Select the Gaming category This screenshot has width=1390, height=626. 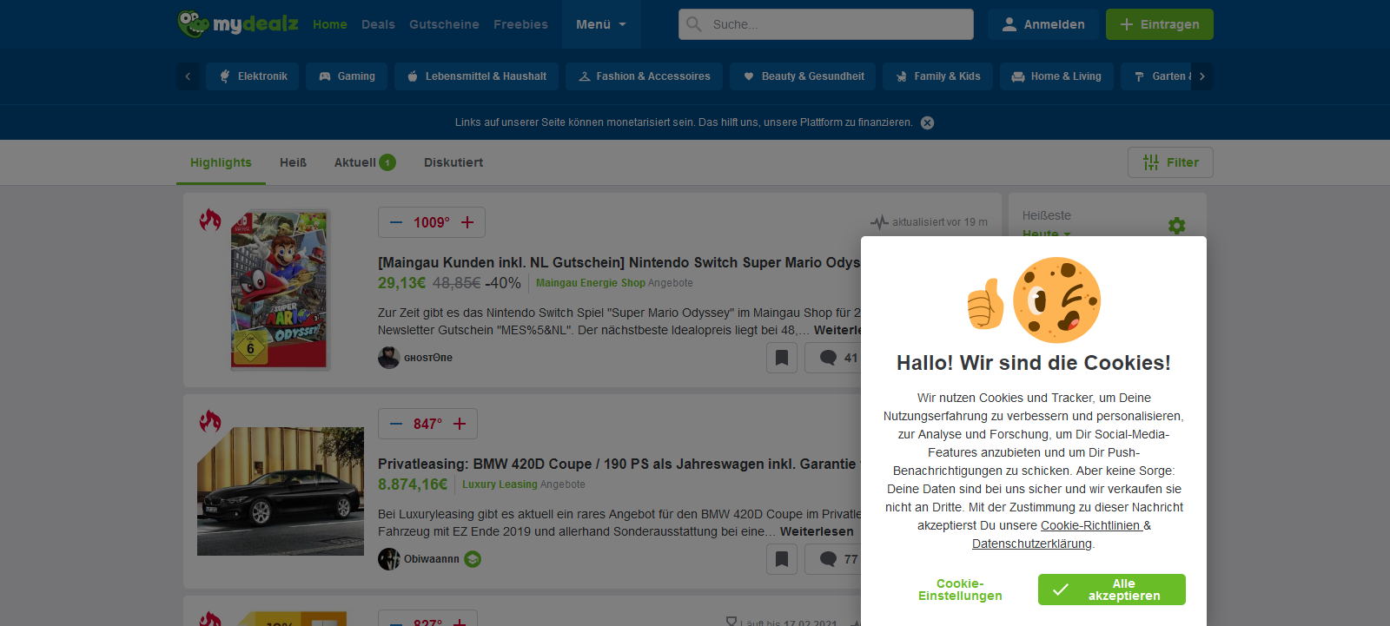point(347,76)
